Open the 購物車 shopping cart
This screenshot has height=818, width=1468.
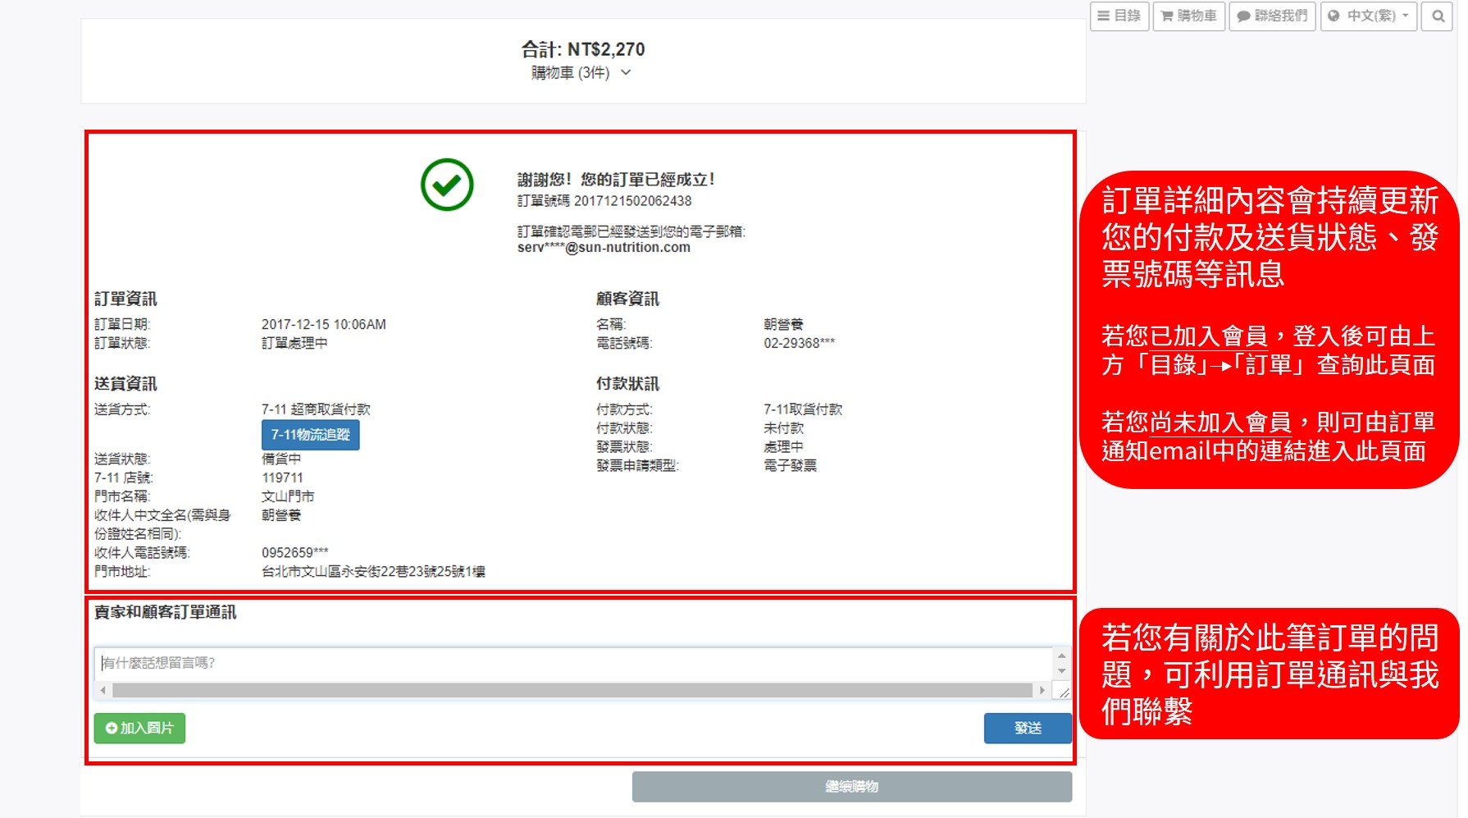pyautogui.click(x=1189, y=16)
